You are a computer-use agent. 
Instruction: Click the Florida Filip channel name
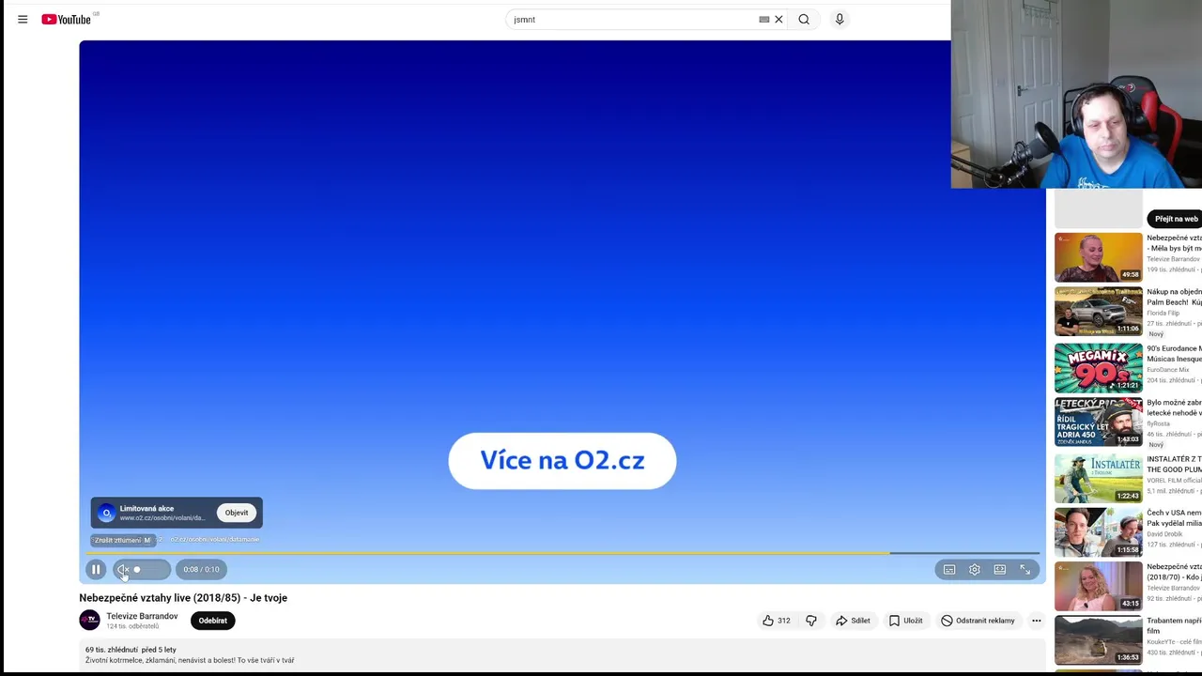[1163, 313]
